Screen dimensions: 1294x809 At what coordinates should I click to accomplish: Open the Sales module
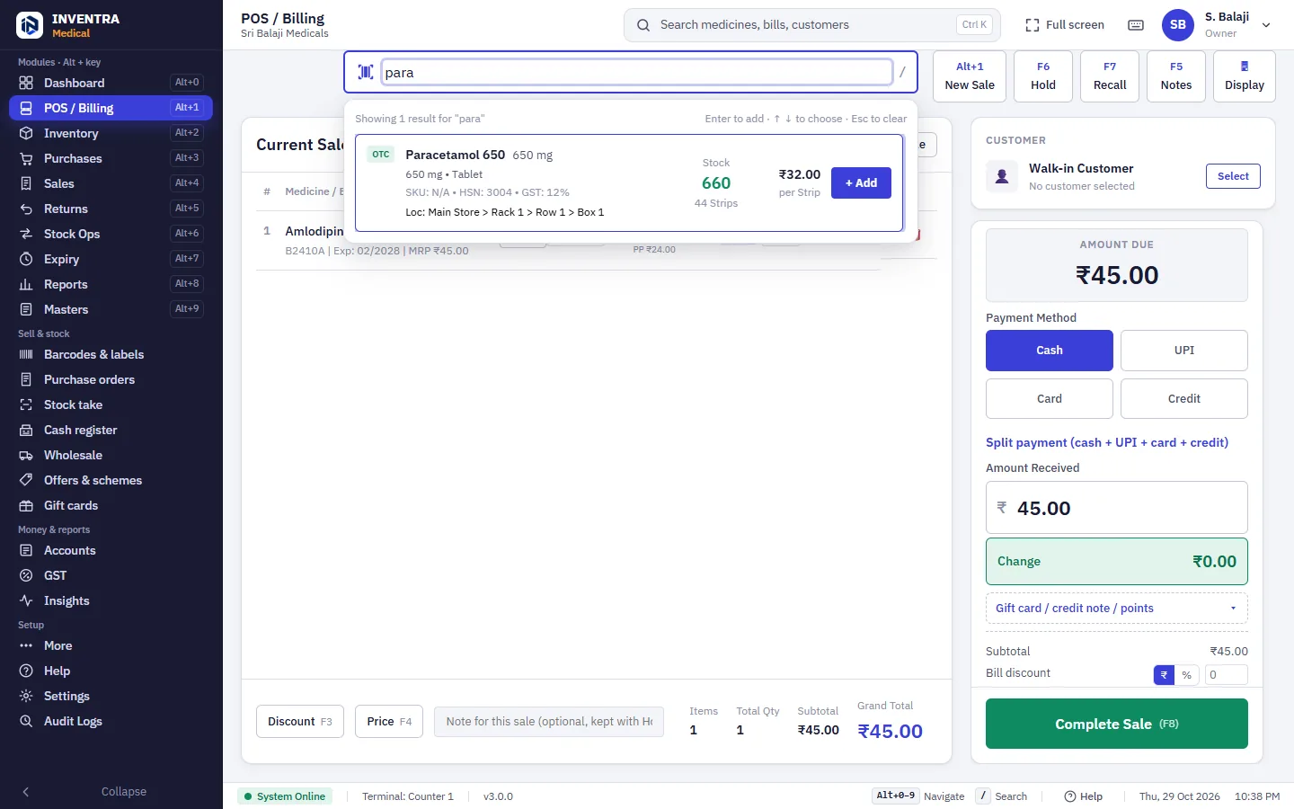click(111, 183)
